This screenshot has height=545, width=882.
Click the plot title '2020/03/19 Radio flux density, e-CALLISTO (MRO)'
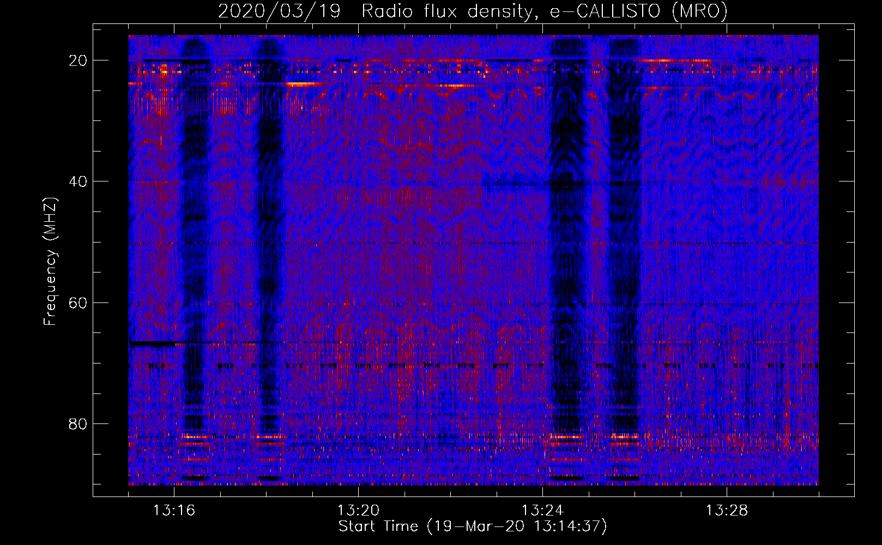[473, 11]
